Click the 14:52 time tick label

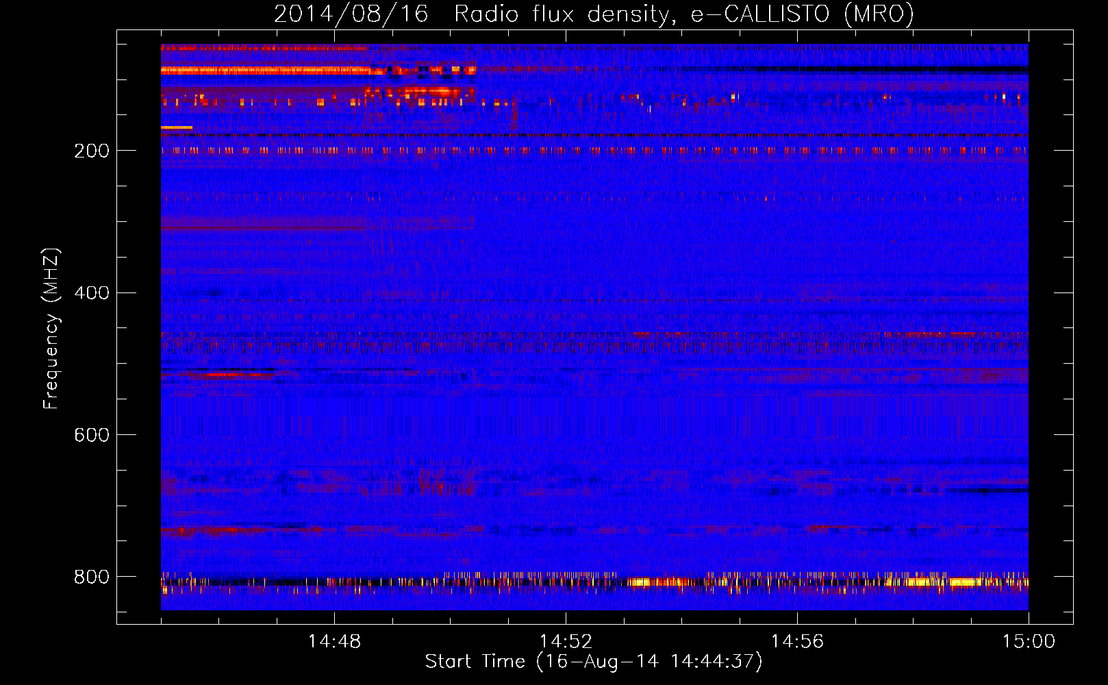(566, 642)
